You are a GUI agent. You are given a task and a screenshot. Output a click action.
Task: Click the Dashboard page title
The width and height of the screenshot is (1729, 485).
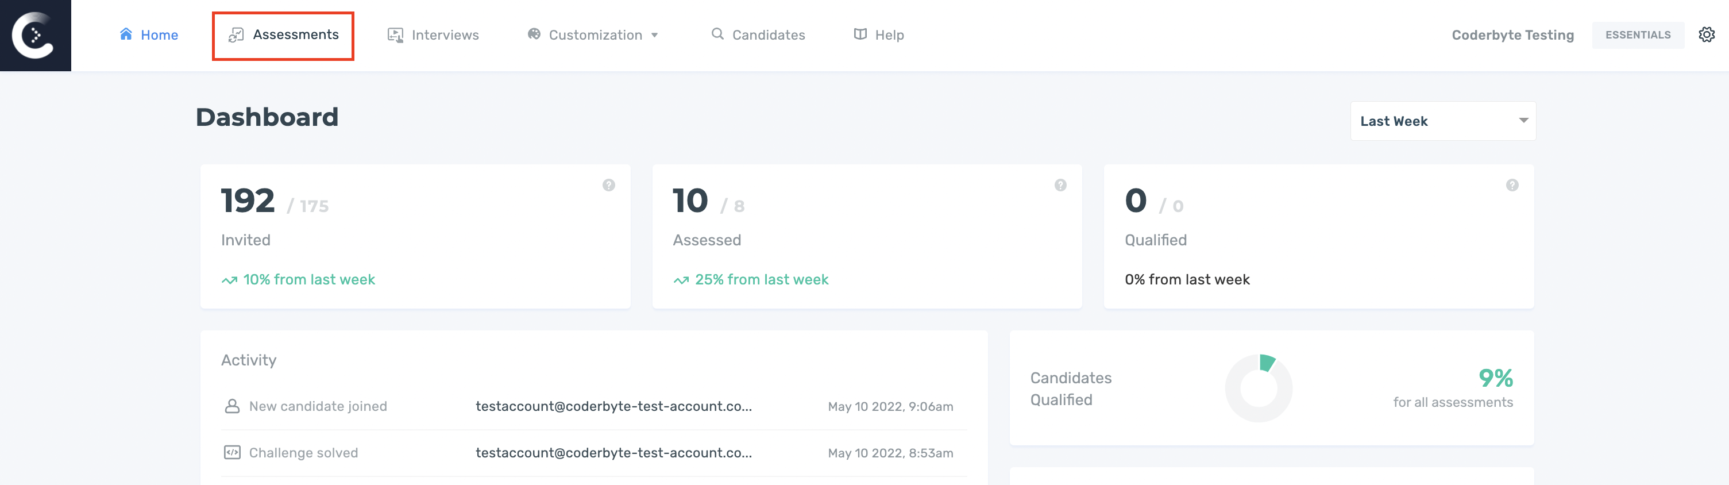tap(267, 117)
